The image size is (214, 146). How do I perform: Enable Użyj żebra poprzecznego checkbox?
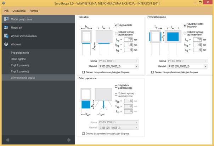[x=116, y=87]
